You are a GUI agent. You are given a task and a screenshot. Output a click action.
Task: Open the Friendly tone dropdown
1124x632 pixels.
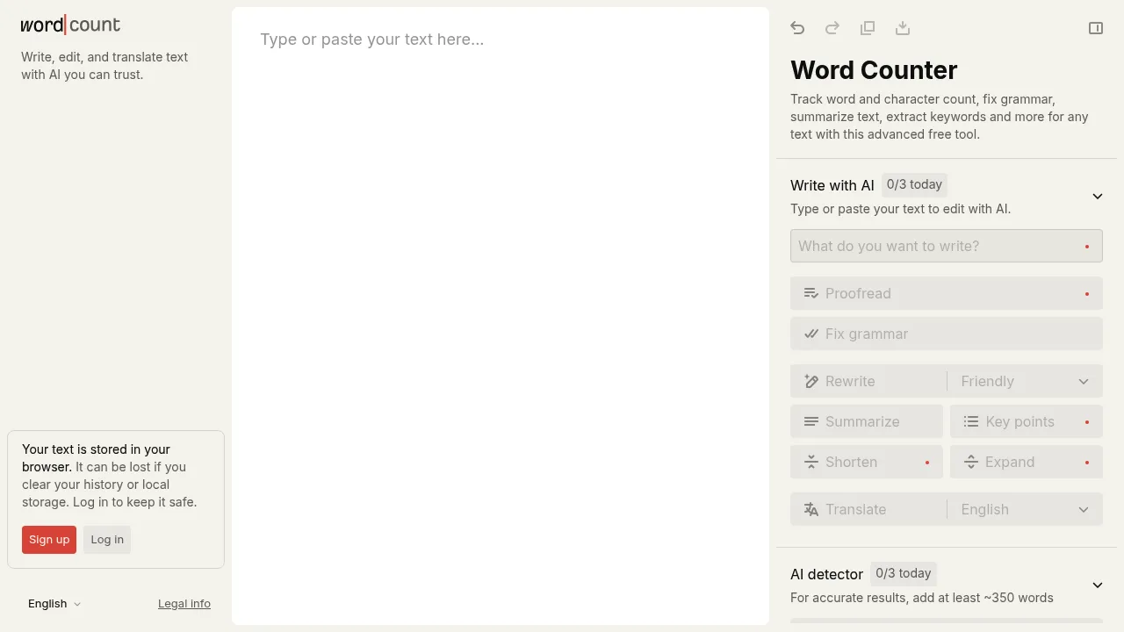pos(1024,381)
